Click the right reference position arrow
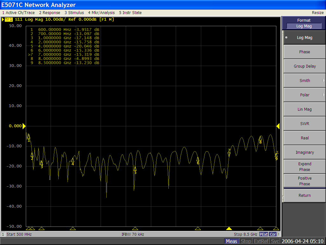This screenshot has height=245, width=326. (278, 126)
